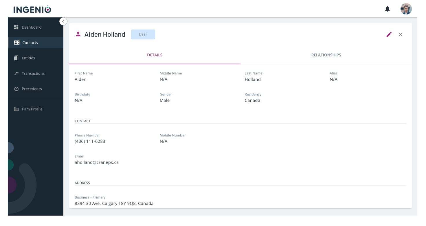Open Precedents in sidebar menu
This screenshot has height=226, width=426.
35,89
